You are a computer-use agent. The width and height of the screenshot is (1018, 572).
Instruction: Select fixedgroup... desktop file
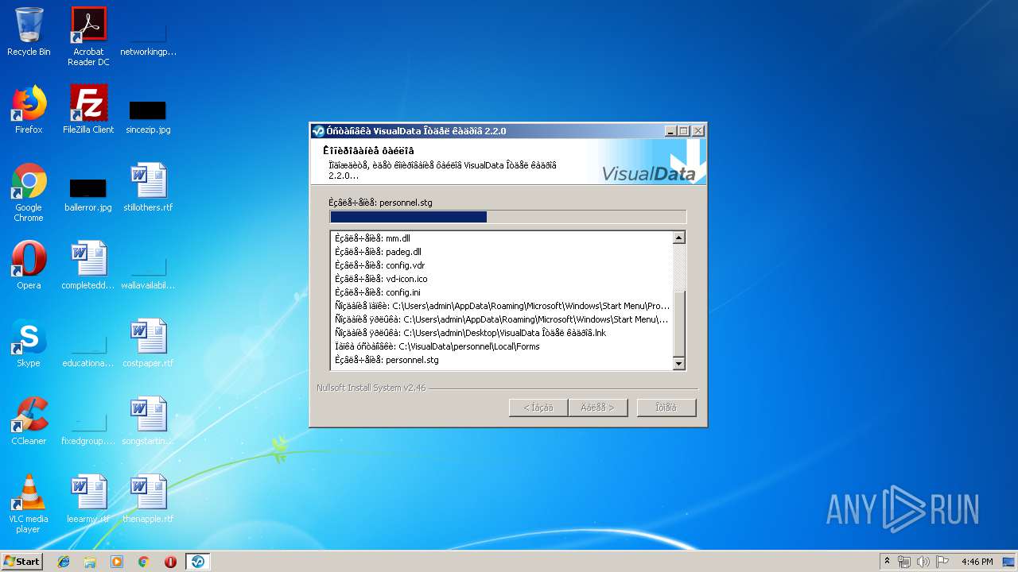[x=88, y=427]
